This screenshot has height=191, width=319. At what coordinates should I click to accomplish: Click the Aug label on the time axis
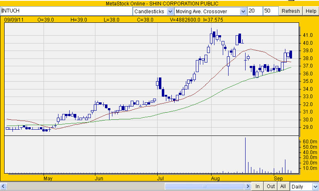[215, 179]
